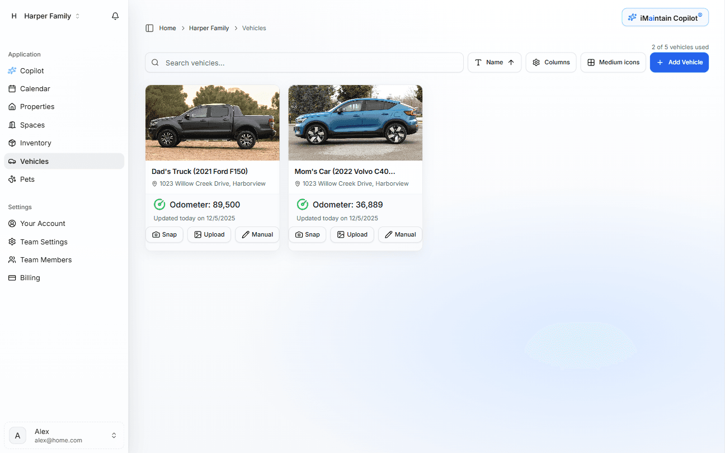The height and width of the screenshot is (453, 725).
Task: Open the Calendar from the sidebar icon
Action: tap(12, 88)
